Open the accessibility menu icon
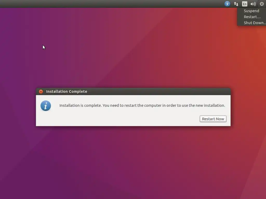Viewport: 266px width, 199px height. pyautogui.click(x=227, y=4)
